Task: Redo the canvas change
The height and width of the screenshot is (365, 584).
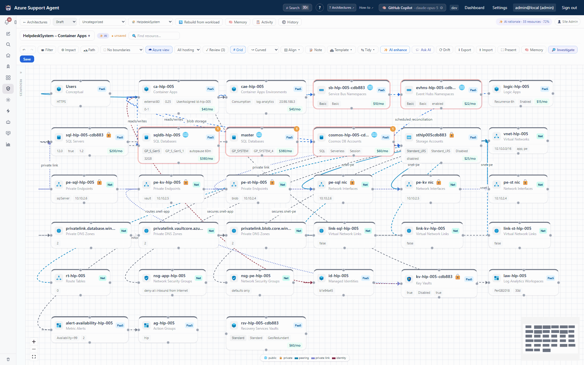Action: coord(32,50)
